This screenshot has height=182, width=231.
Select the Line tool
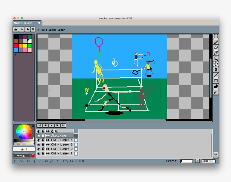[216, 75]
